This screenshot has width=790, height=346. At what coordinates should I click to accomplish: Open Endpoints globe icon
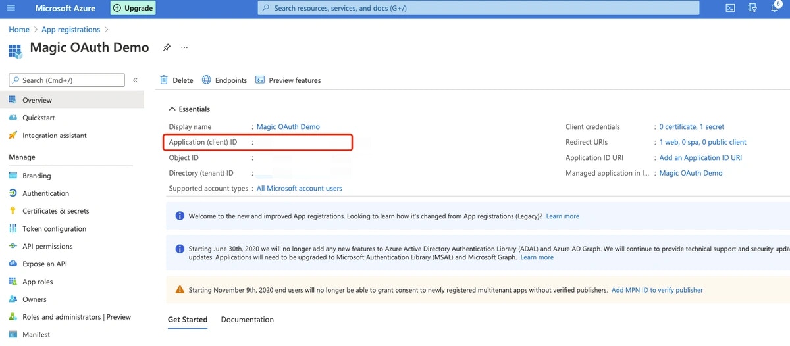[207, 80]
